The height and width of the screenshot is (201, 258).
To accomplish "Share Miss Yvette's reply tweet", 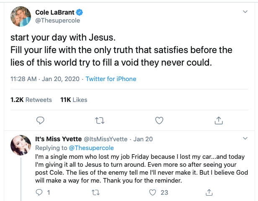I will tap(209, 193).
